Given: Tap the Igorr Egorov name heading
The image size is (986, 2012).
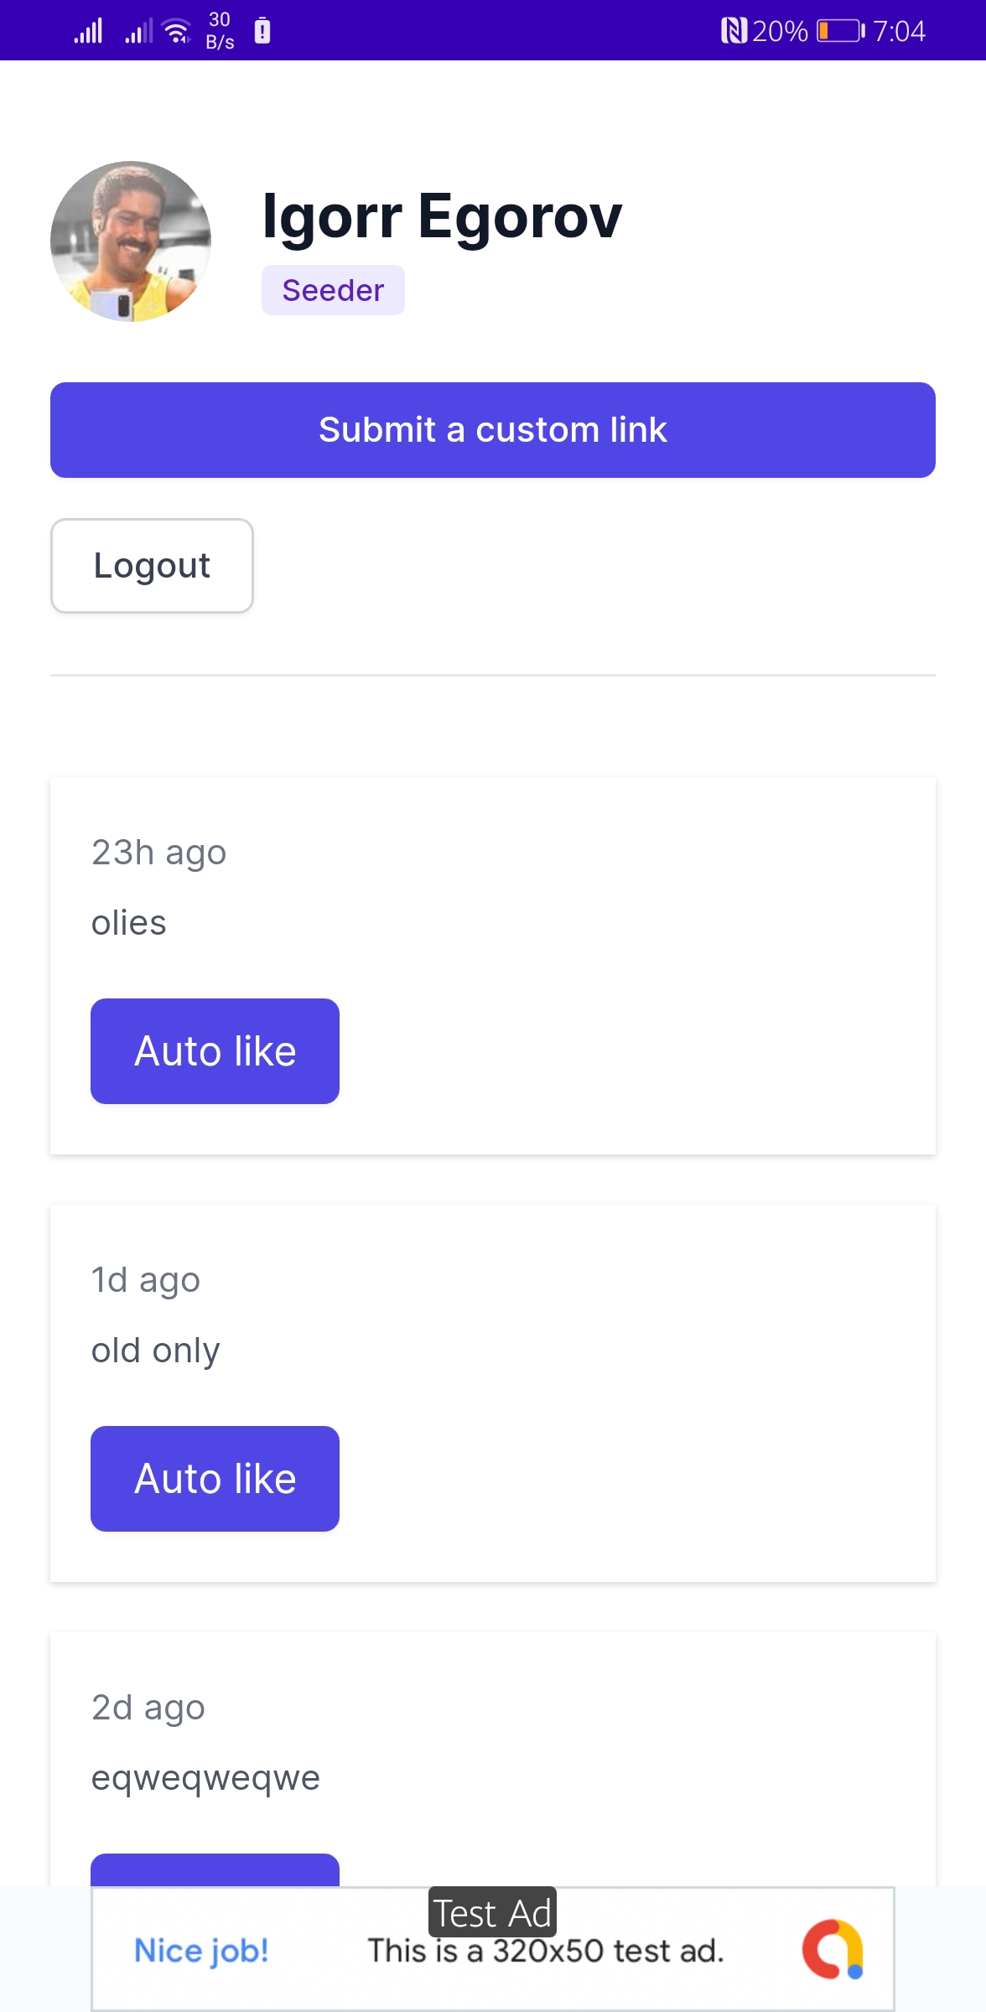Looking at the screenshot, I should click(x=442, y=216).
